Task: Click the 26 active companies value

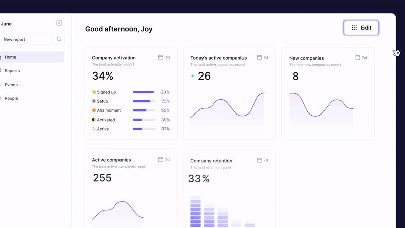Action: pyautogui.click(x=205, y=76)
